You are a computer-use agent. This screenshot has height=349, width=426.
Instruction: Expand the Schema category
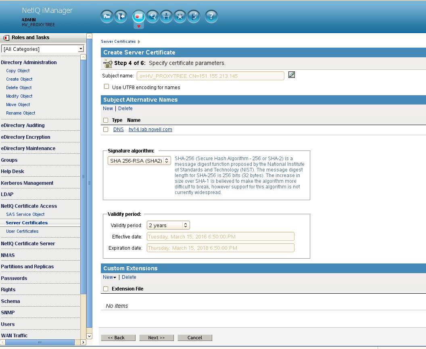click(x=10, y=301)
